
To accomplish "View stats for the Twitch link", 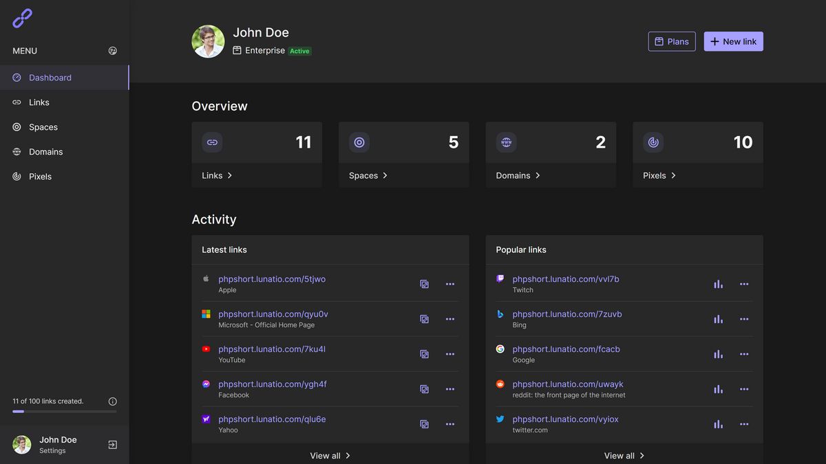I will tap(718, 284).
